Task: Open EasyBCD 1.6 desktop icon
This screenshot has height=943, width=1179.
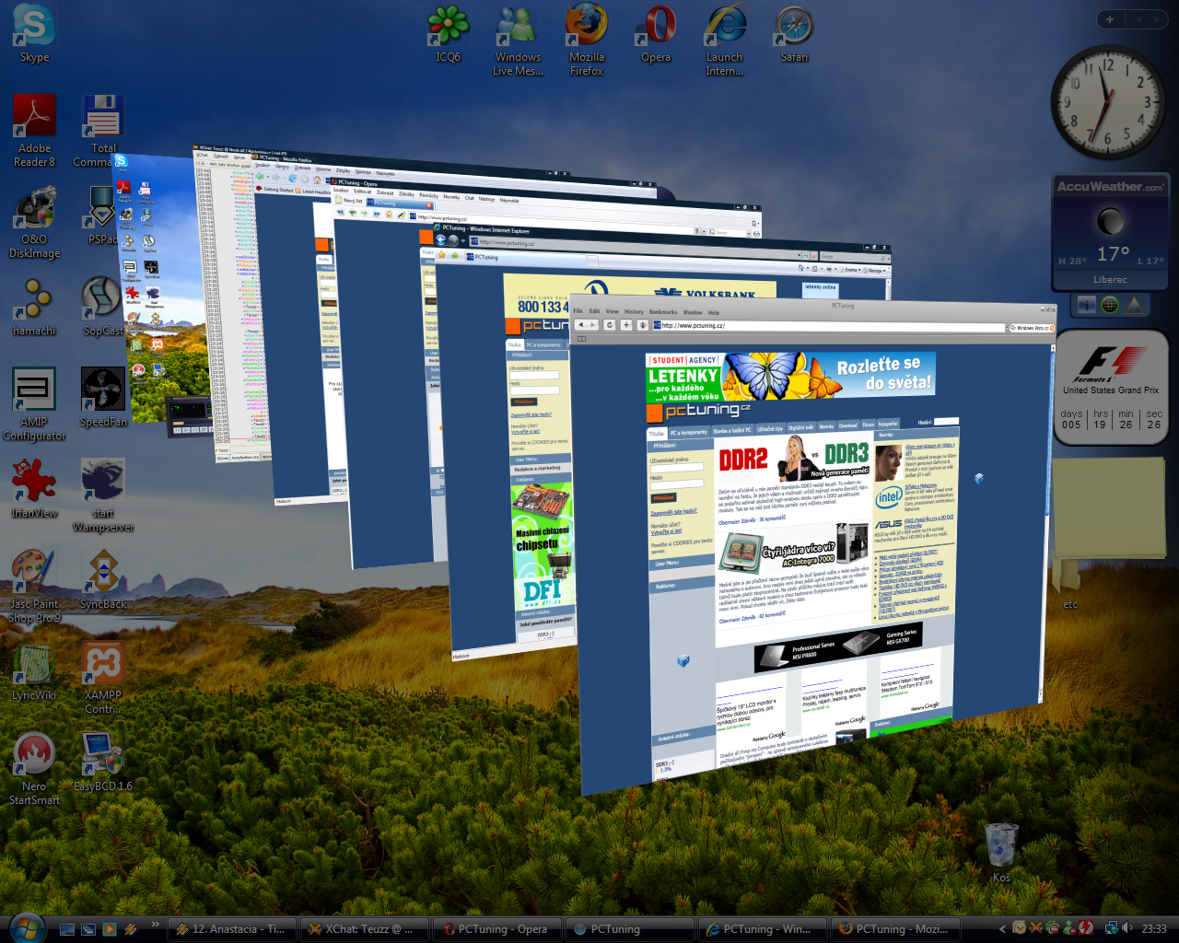Action: point(103,763)
